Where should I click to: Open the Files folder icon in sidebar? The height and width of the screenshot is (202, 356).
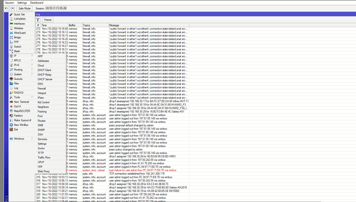point(11,83)
